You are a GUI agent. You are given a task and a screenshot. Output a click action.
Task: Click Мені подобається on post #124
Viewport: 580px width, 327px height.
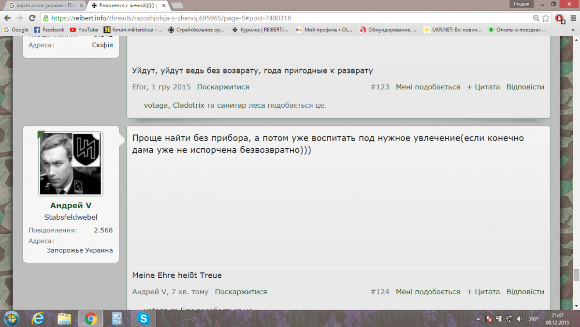428,292
